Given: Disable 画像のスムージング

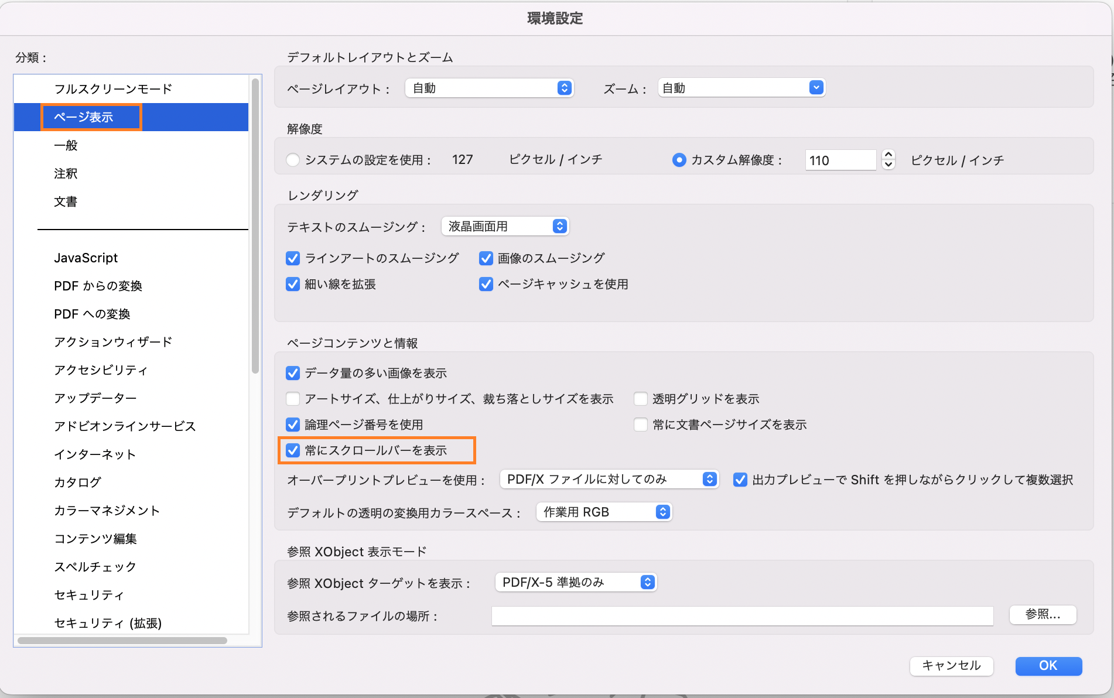Looking at the screenshot, I should (486, 258).
